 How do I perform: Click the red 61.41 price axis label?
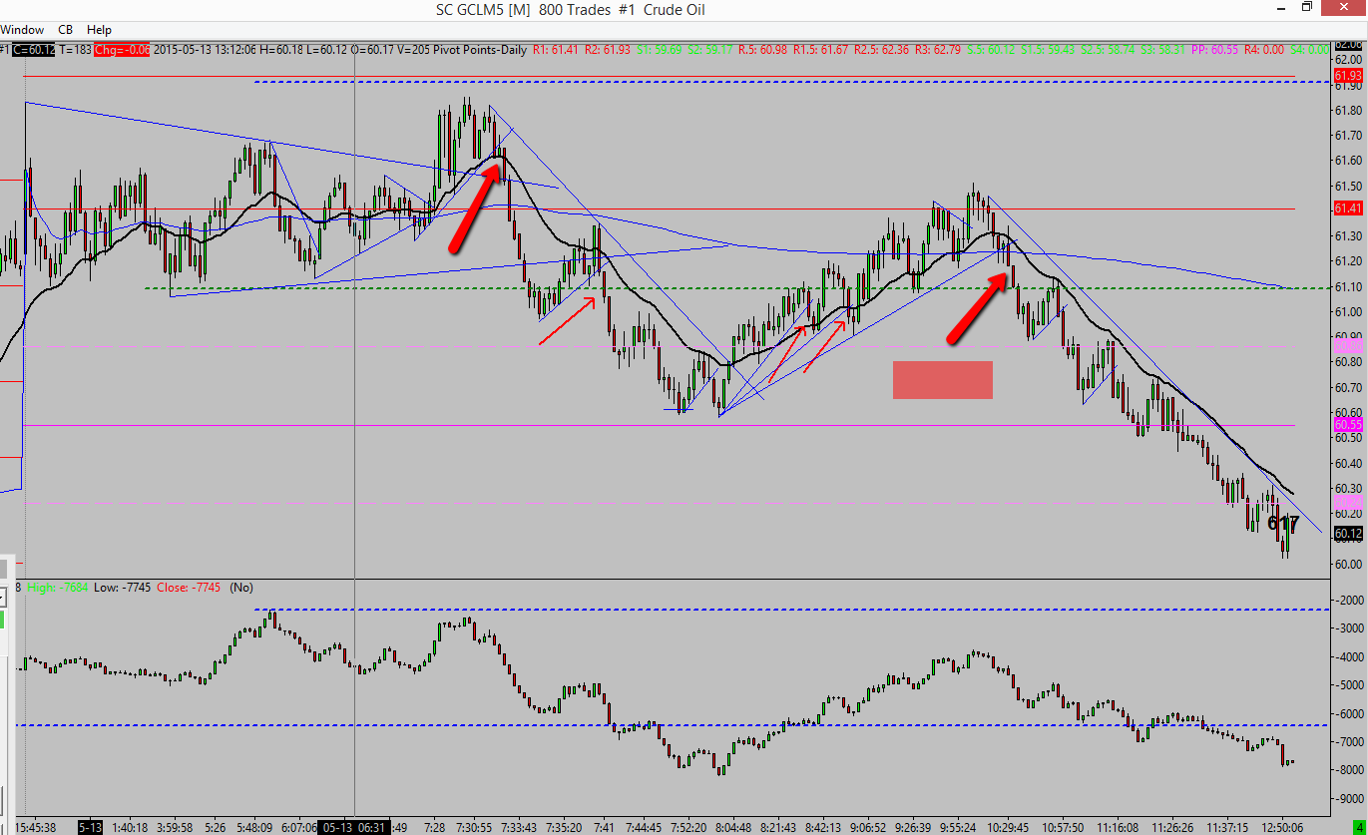click(1348, 209)
